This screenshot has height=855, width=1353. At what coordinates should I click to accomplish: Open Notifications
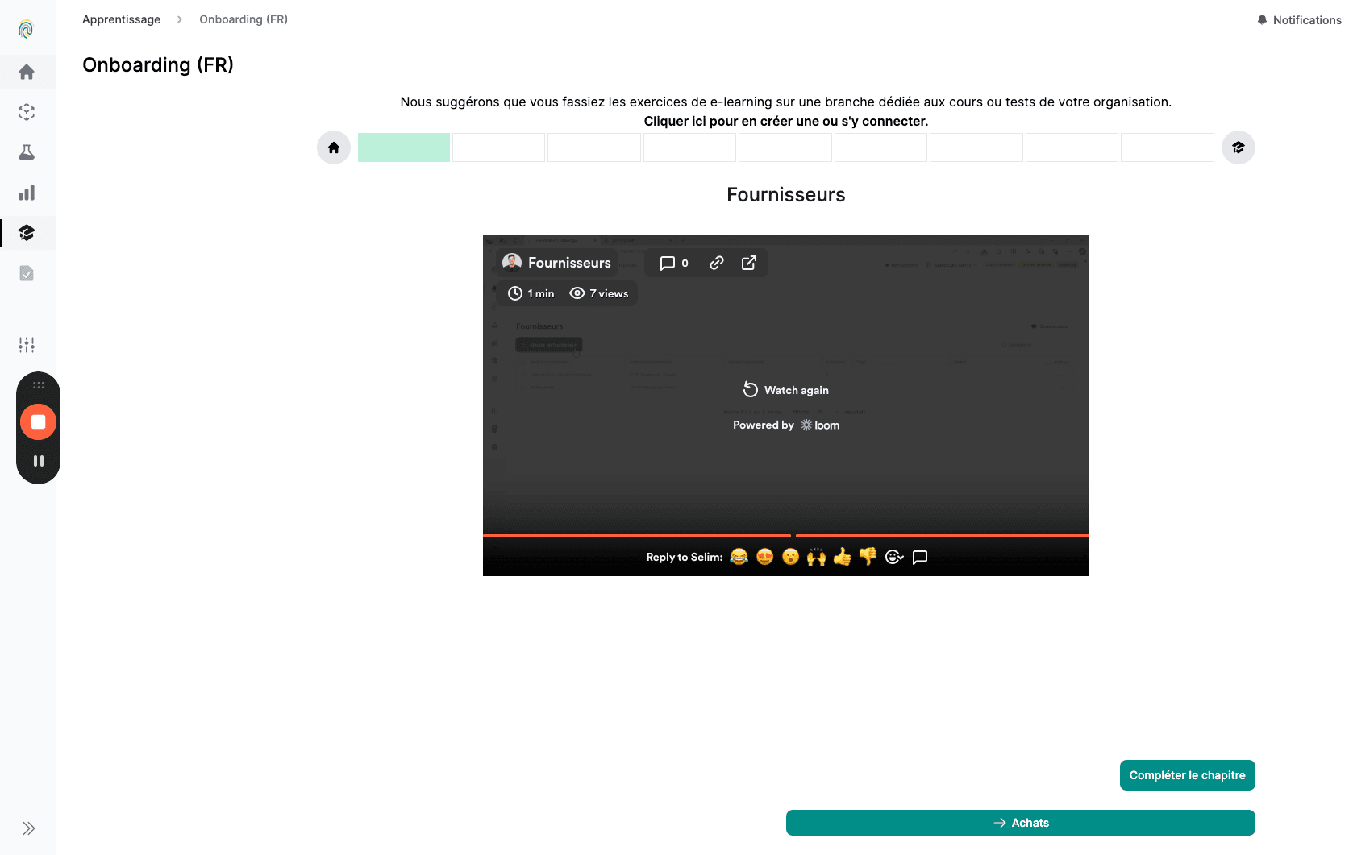[x=1299, y=20]
